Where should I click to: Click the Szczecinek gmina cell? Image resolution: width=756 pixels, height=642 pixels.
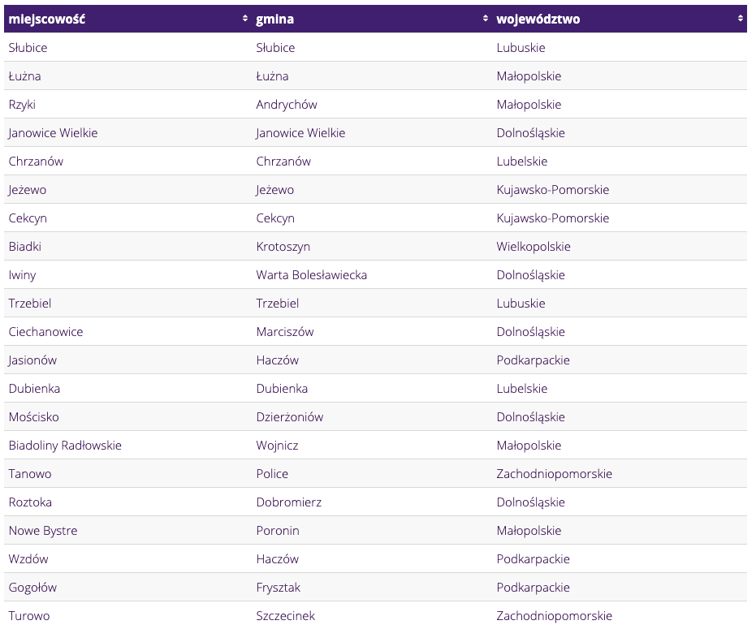[x=285, y=616]
